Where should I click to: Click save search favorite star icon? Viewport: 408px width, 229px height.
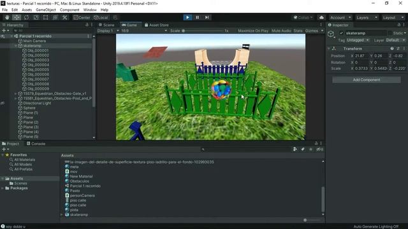(x=310, y=149)
